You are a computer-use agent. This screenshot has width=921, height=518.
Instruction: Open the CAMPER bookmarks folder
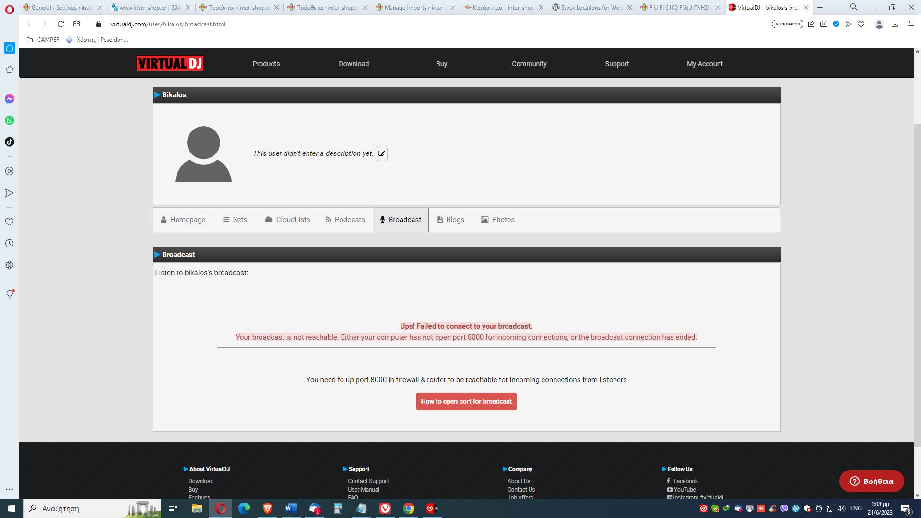pyautogui.click(x=43, y=40)
